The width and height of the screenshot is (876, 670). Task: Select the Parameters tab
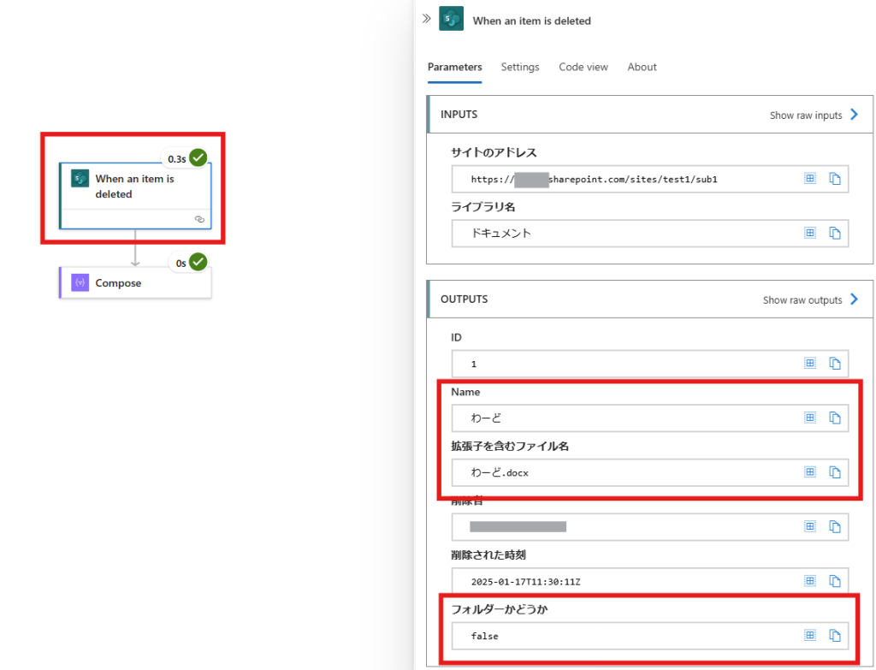(x=454, y=67)
